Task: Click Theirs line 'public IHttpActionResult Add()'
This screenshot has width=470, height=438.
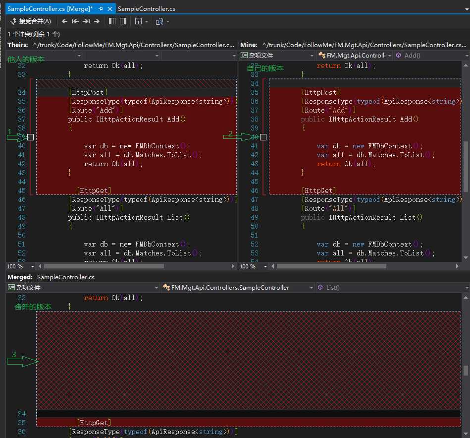Action: click(127, 119)
